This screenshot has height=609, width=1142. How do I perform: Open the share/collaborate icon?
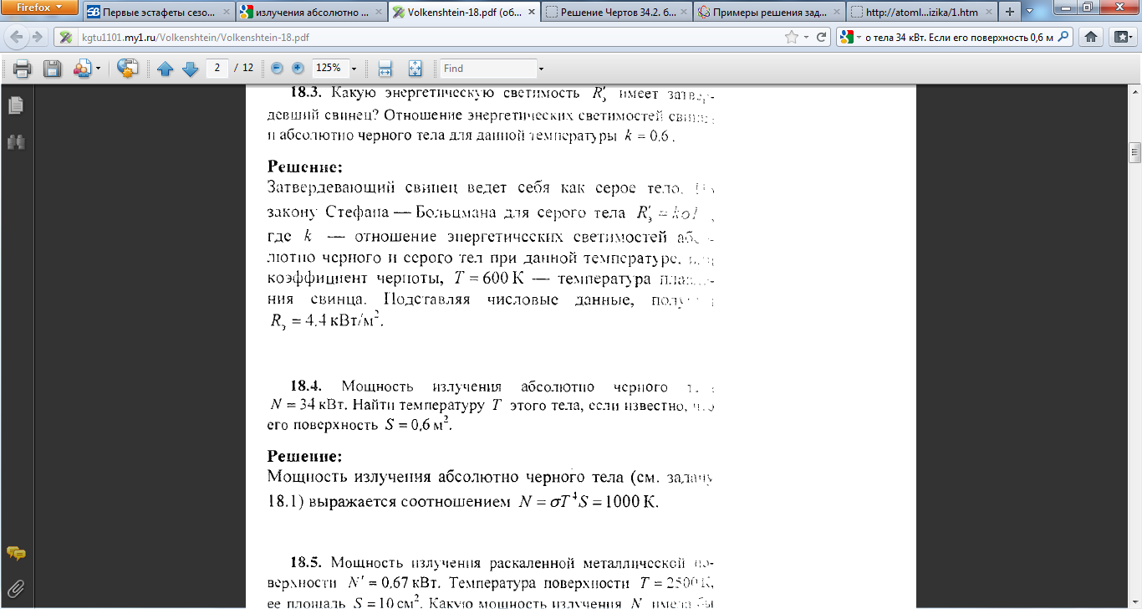pos(82,69)
